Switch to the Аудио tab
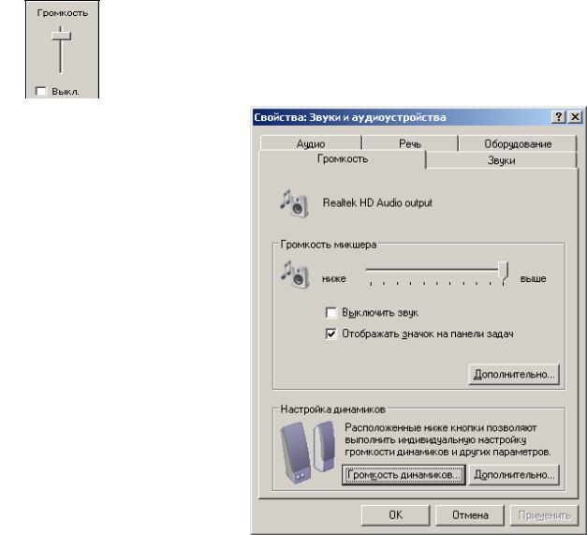 [x=311, y=143]
